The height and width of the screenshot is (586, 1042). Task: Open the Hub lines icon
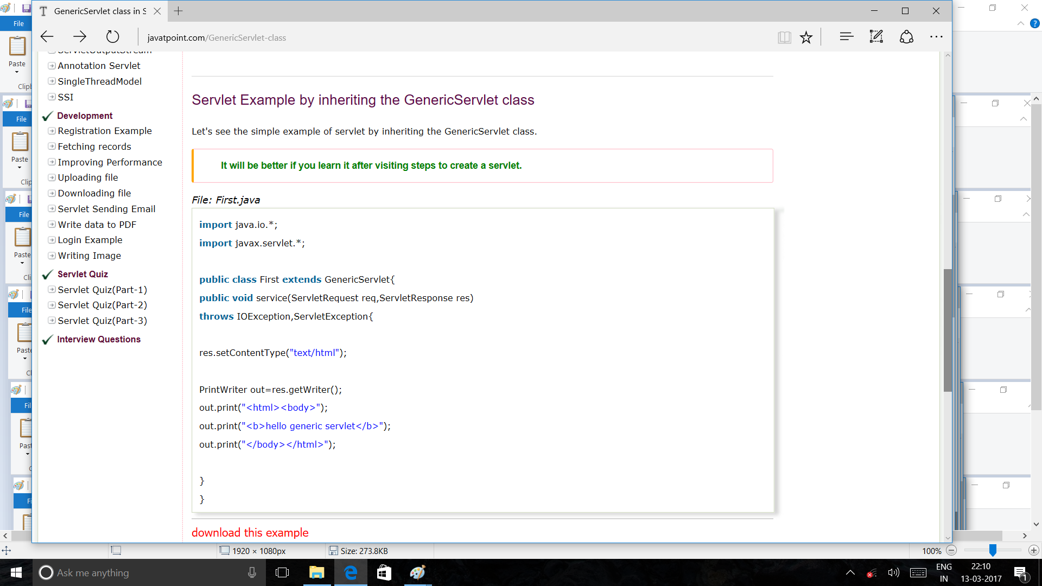click(x=846, y=37)
